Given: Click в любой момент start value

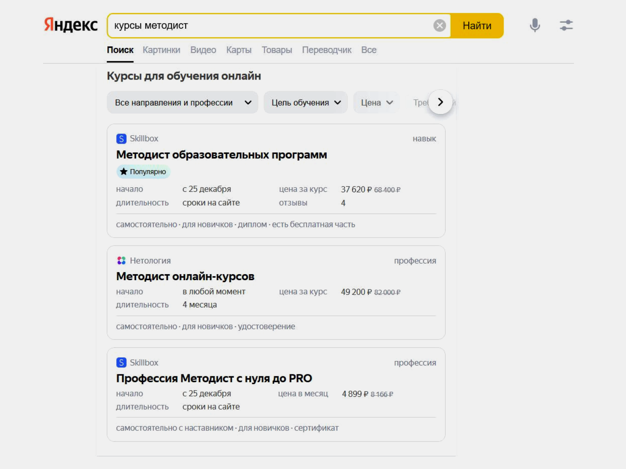Looking at the screenshot, I should 214,292.
